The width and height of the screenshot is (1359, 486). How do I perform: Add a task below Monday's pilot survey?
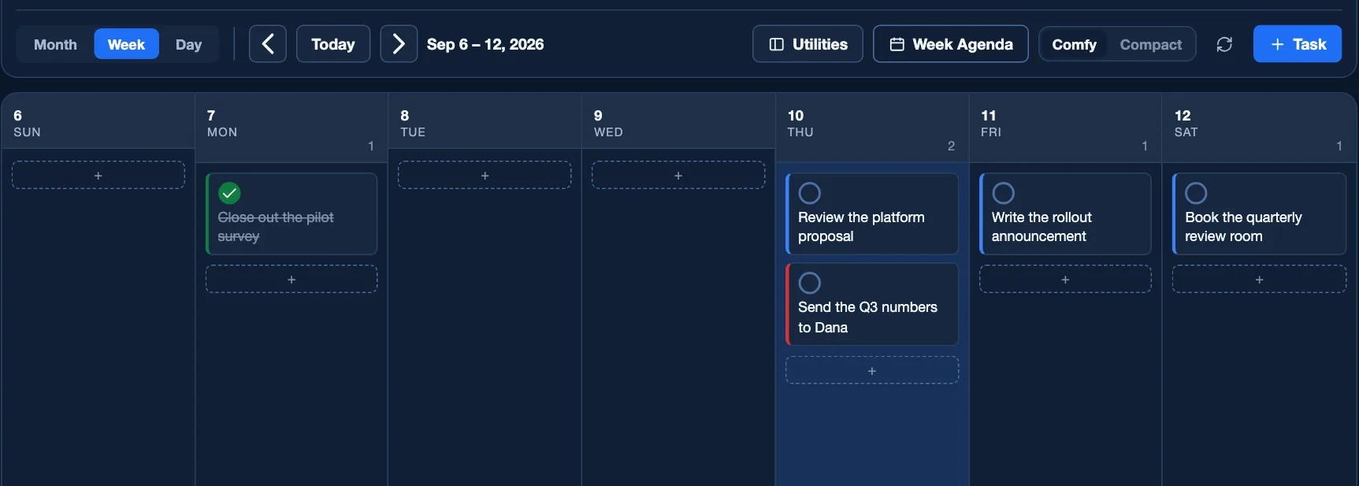[291, 280]
